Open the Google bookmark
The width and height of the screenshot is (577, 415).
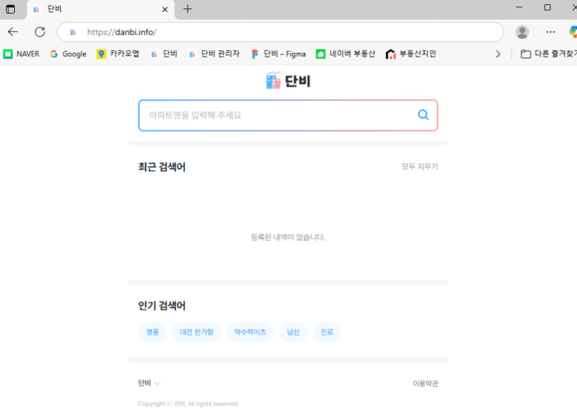pyautogui.click(x=68, y=54)
